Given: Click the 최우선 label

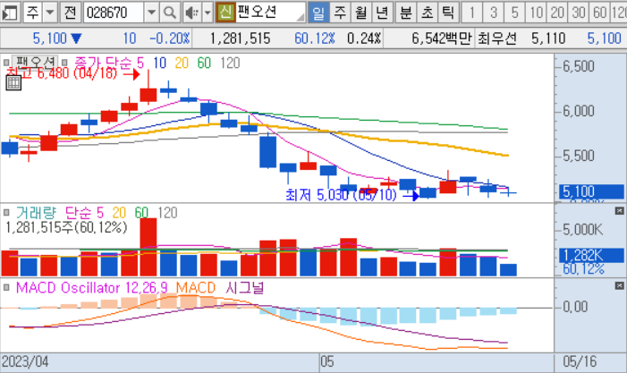Looking at the screenshot, I should [497, 38].
